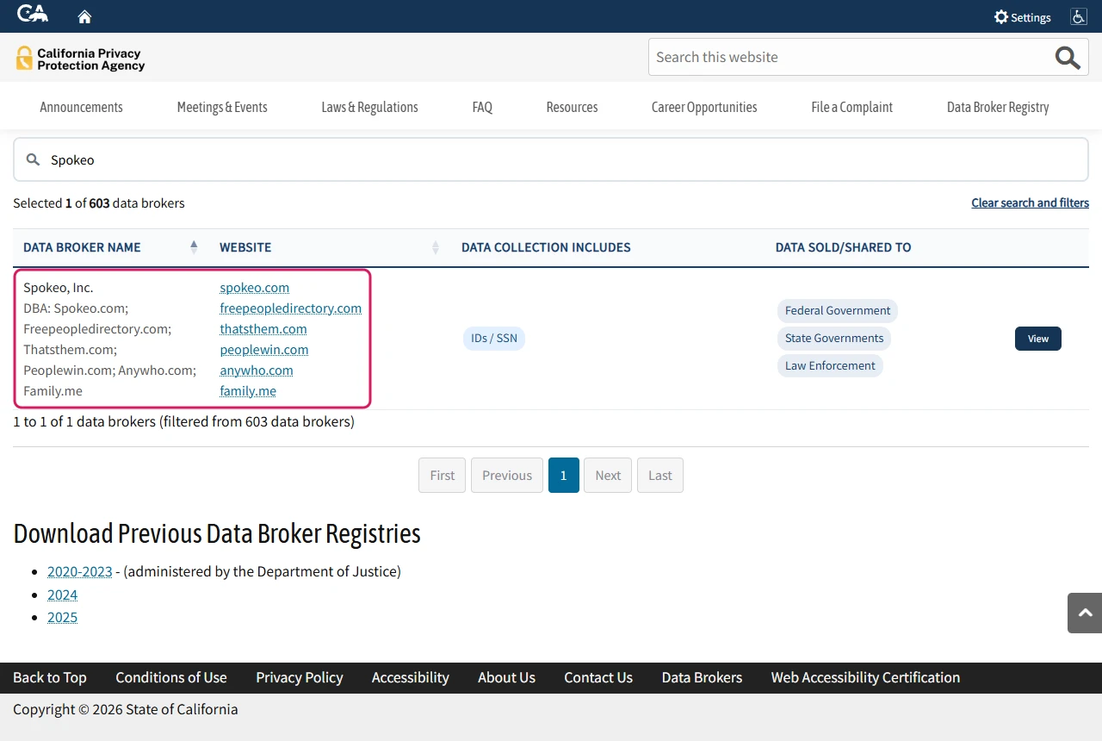Click Clear search and filters link

click(x=1030, y=203)
